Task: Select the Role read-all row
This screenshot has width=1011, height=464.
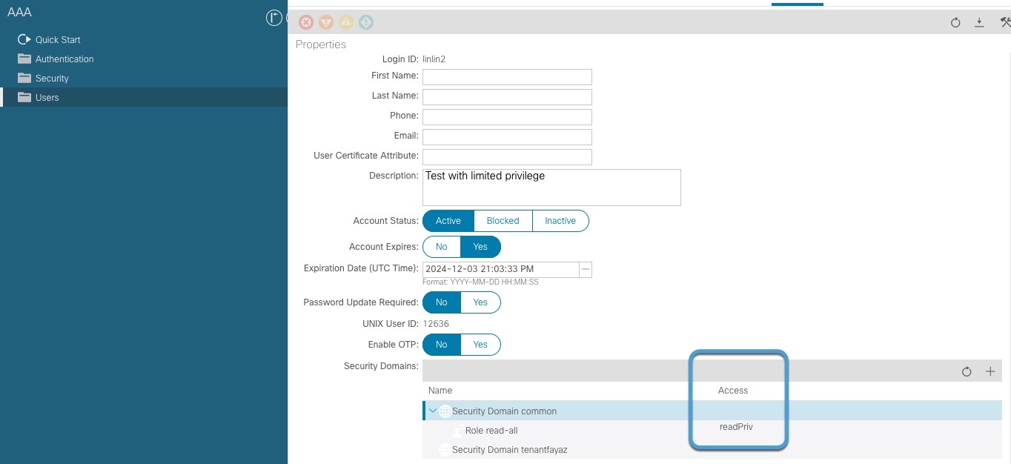Action: [712, 431]
